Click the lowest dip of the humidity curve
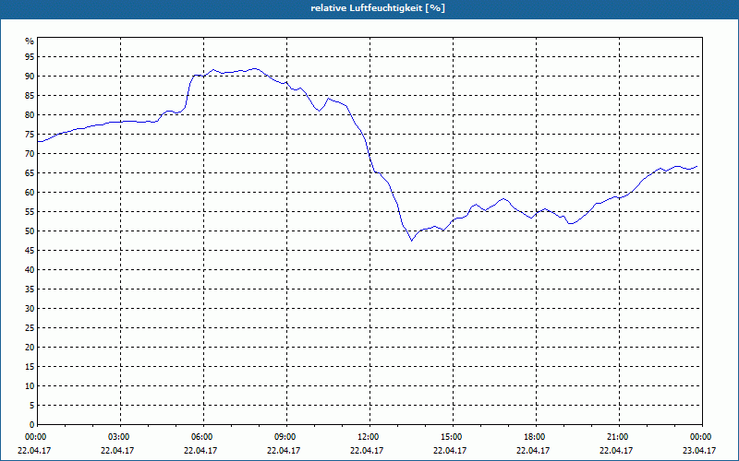This screenshot has height=461, width=739. (411, 241)
